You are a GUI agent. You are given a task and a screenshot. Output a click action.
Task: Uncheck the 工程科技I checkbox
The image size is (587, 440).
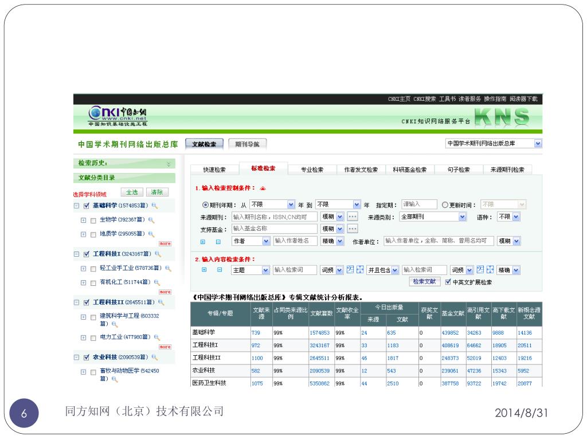87,254
